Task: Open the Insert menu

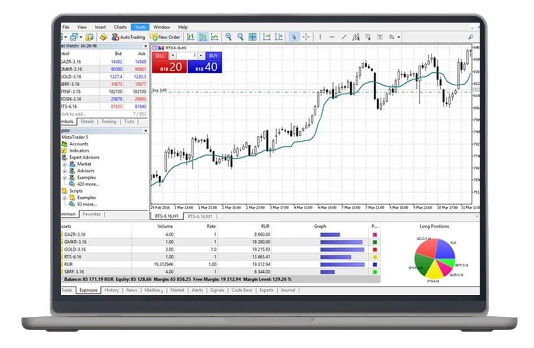Action: [x=100, y=27]
